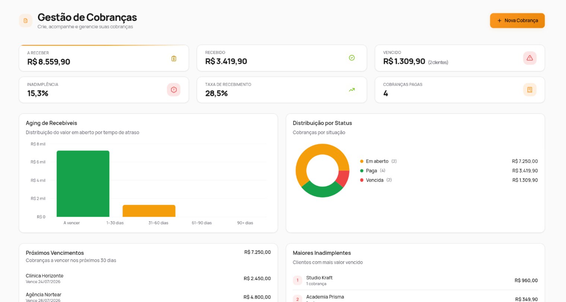566x302 pixels.
Task: Select the green A vencer bar
Action: 83,184
